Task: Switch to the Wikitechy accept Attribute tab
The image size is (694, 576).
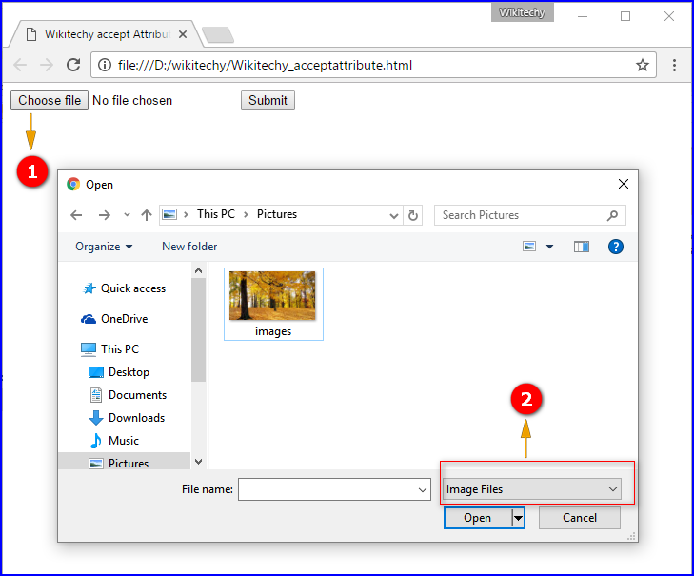Action: pyautogui.click(x=105, y=34)
